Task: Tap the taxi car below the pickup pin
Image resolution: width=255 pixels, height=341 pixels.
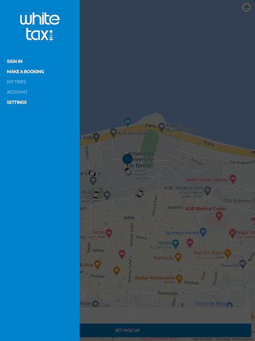Action: pos(127,171)
